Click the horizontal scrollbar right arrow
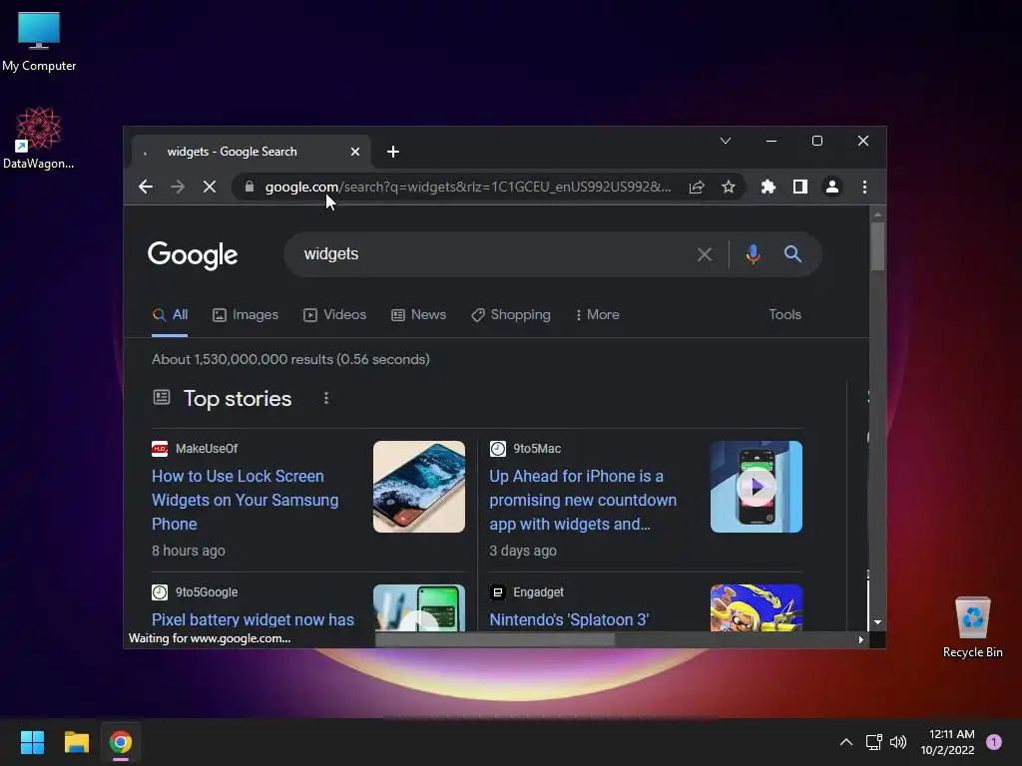1022x766 pixels. click(x=861, y=639)
